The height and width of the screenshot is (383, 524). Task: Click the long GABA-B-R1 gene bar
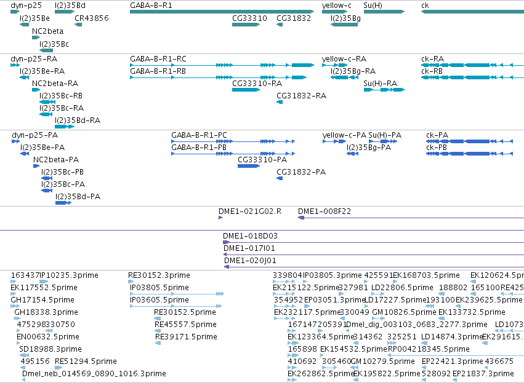222,12
